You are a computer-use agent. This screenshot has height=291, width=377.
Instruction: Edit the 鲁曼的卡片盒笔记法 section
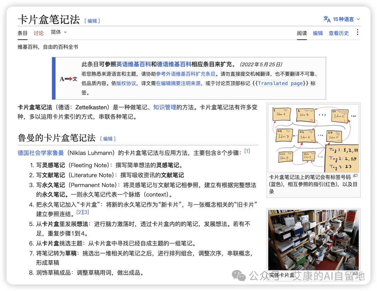pyautogui.click(x=108, y=139)
